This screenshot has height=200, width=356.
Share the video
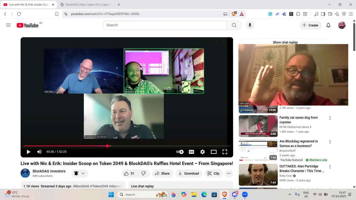(162, 173)
